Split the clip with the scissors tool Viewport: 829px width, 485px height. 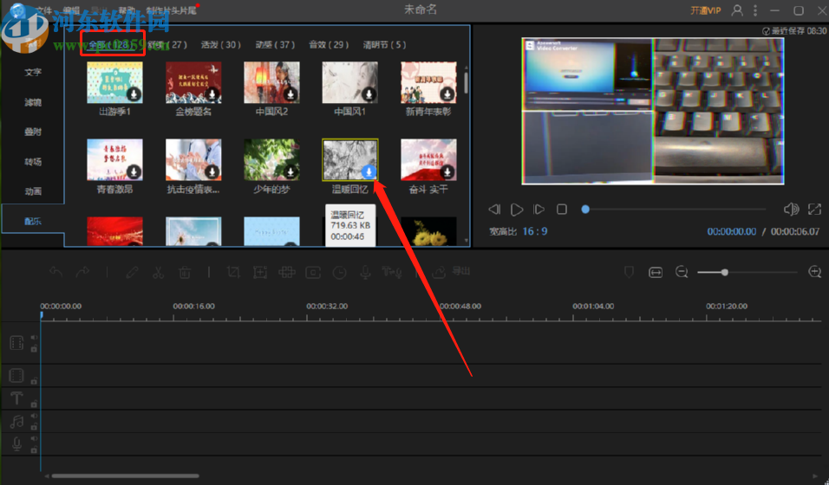click(158, 272)
